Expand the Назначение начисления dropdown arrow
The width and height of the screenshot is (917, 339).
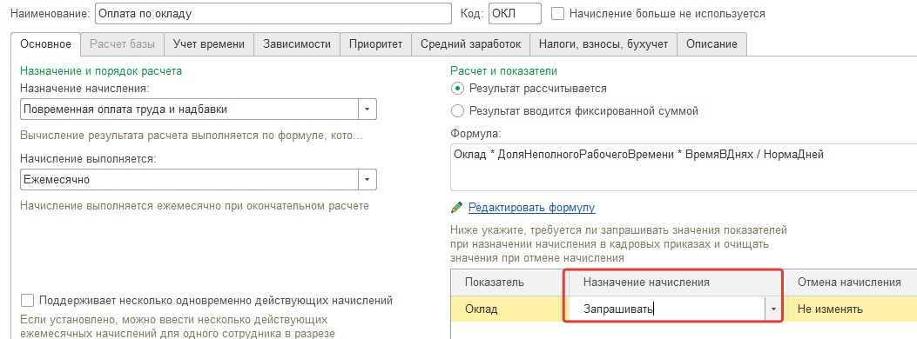[367, 110]
